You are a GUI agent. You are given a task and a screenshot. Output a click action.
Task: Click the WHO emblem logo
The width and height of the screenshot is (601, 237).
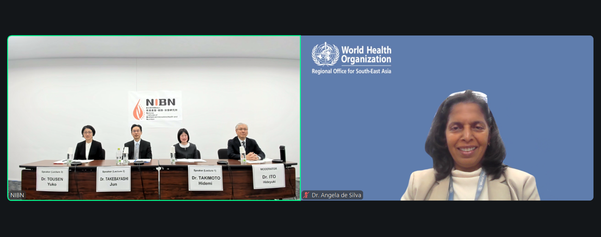coord(325,54)
